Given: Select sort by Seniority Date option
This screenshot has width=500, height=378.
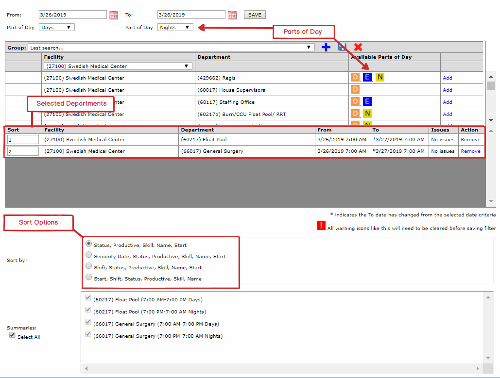Looking at the screenshot, I should coord(88,255).
